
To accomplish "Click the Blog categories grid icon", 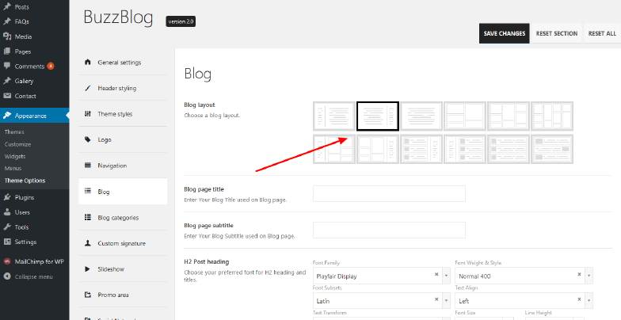I will (88, 217).
